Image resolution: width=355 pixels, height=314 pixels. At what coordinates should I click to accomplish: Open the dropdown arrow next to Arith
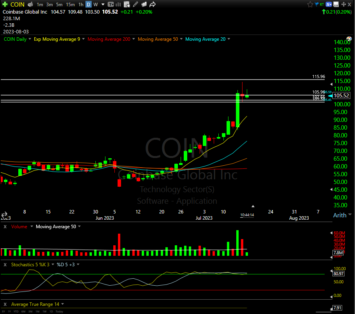coord(350,214)
